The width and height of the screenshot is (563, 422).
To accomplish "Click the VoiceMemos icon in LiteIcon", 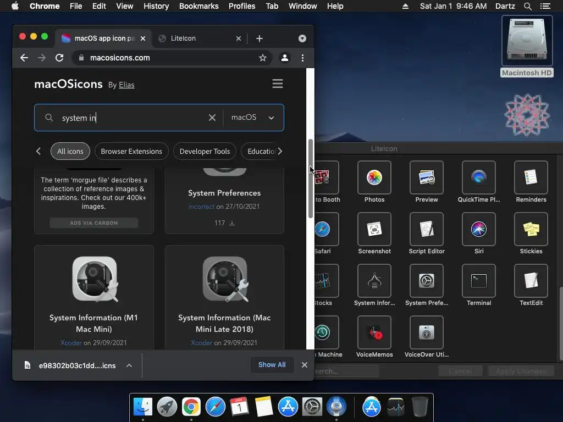I will point(374,332).
